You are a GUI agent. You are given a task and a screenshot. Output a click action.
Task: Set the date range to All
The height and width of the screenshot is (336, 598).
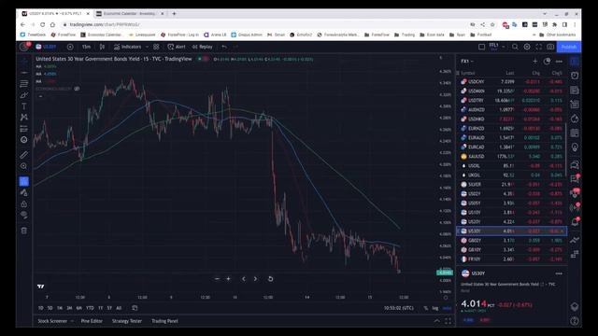click(x=119, y=308)
